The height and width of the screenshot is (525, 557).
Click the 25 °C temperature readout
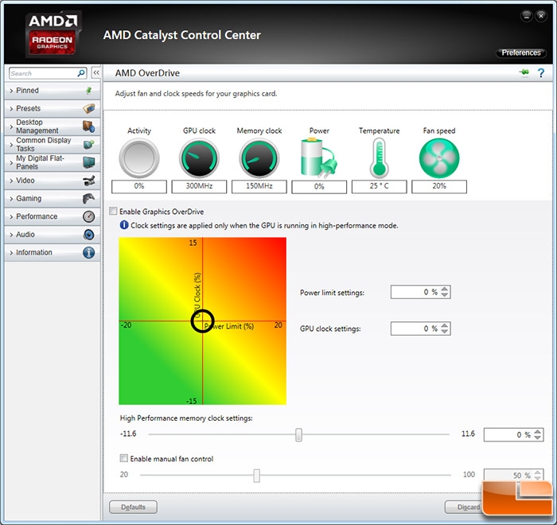click(x=380, y=186)
